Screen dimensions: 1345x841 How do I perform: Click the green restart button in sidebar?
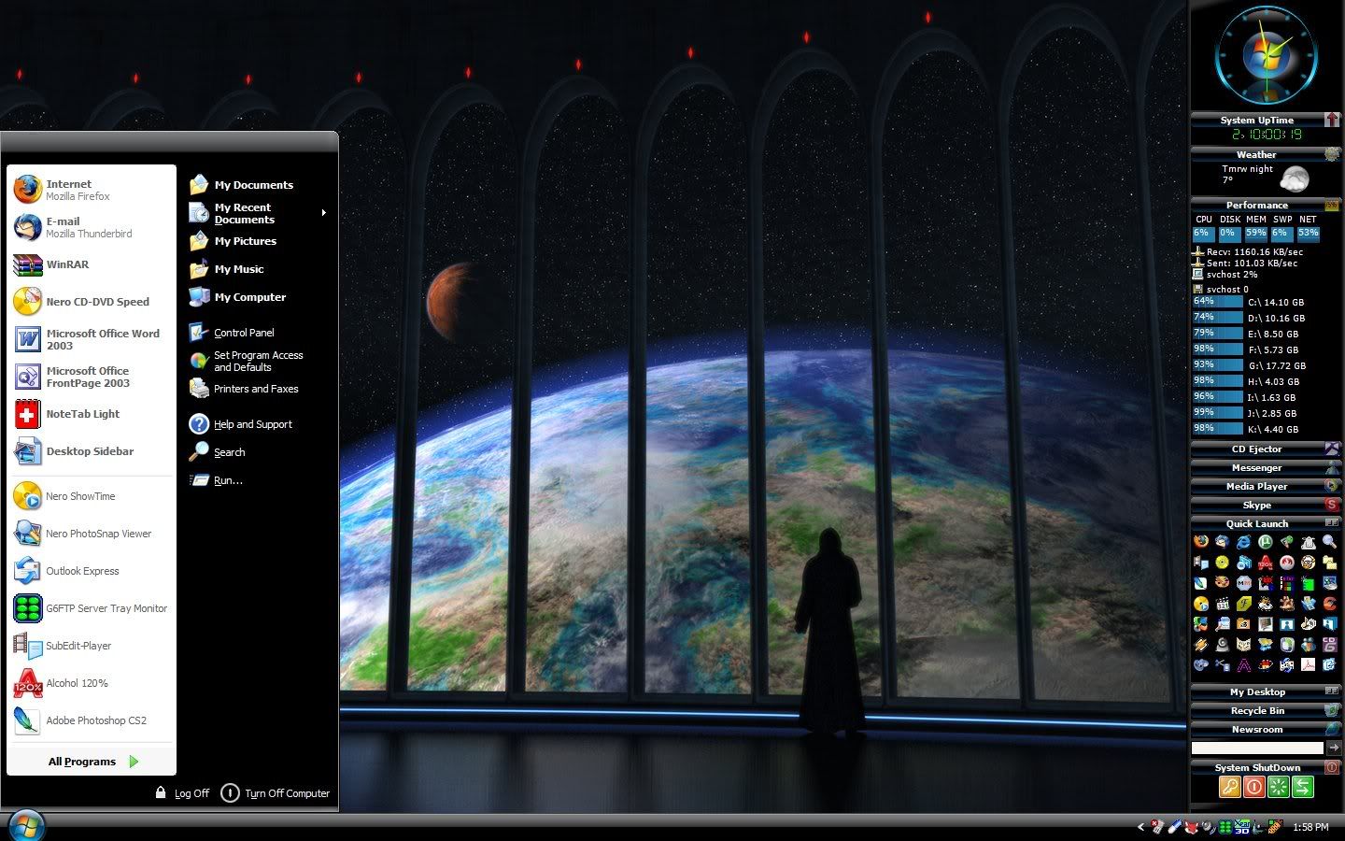[1278, 788]
